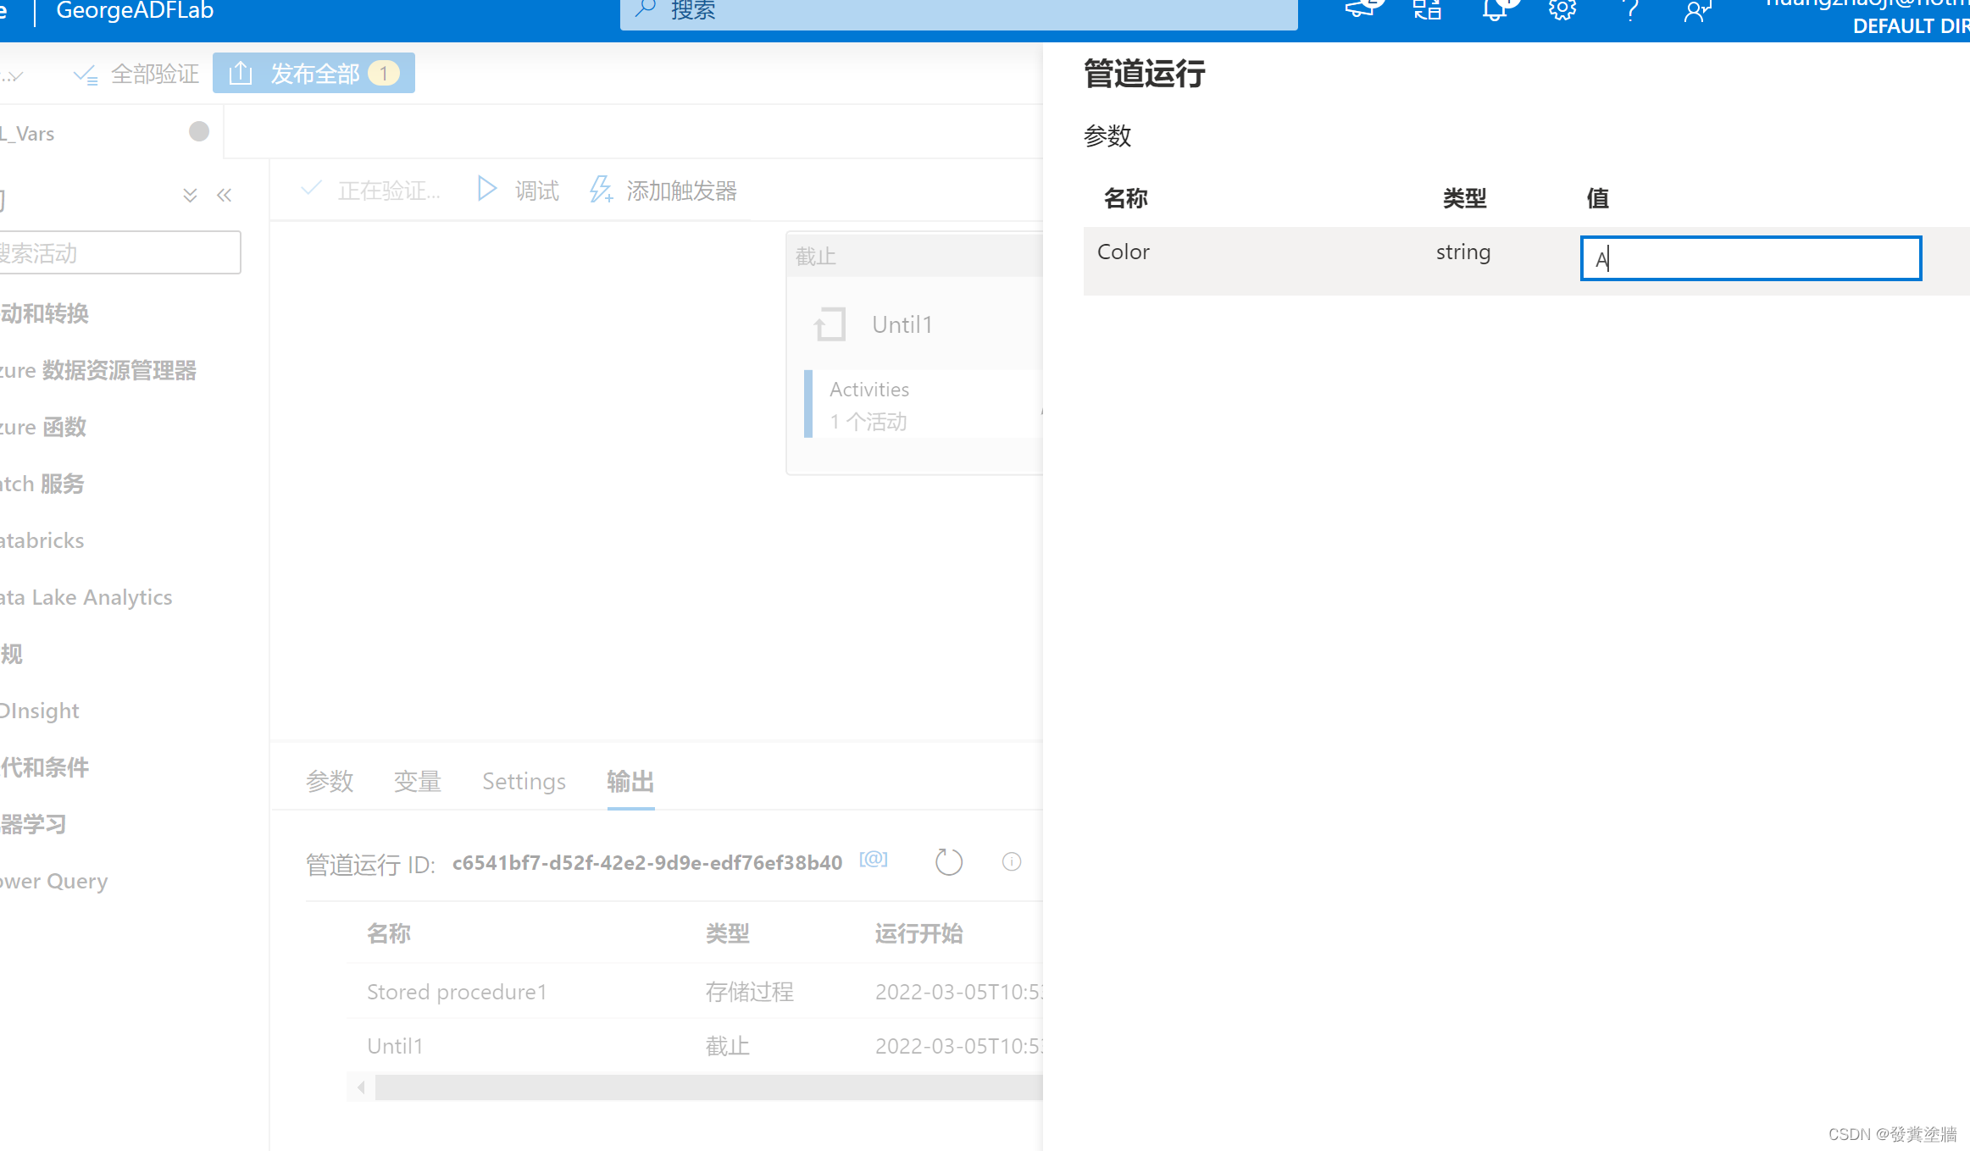Screen dimensions: 1970x1151
Task: Click the publish upload icon
Action: click(x=241, y=73)
